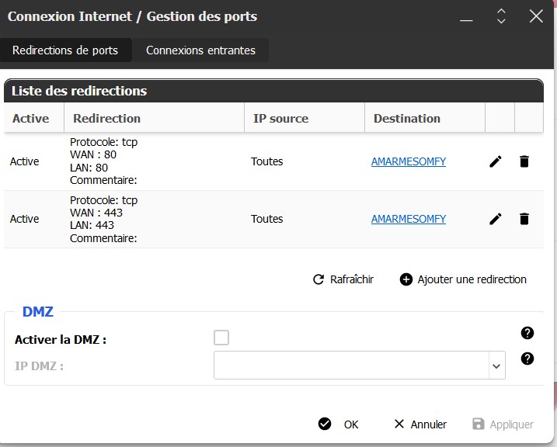The image size is (557, 447).
Task: Click inside the IP DMZ text field
Action: 350,366
